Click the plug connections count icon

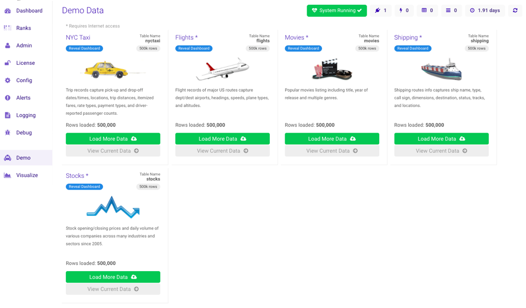point(380,11)
